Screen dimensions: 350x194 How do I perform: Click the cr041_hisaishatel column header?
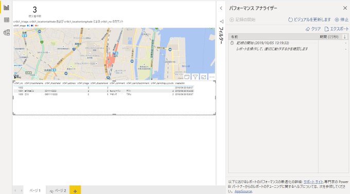click(52, 83)
